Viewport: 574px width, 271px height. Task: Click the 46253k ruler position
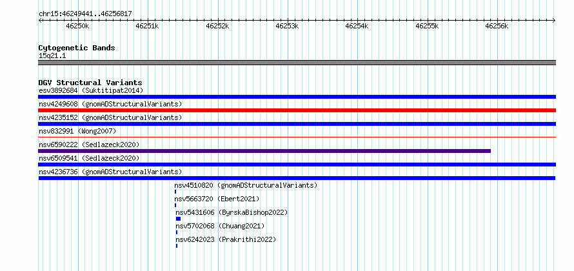point(288,26)
